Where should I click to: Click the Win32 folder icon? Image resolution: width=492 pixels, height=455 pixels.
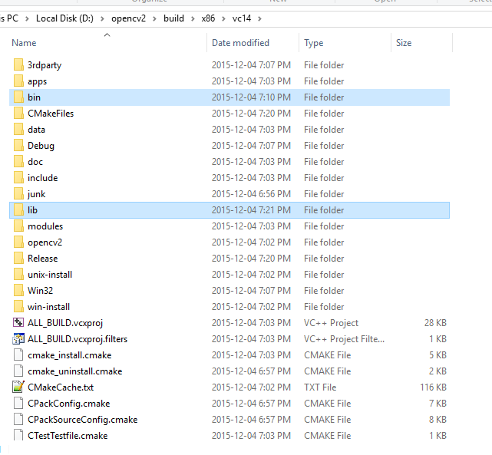pyautogui.click(x=18, y=291)
